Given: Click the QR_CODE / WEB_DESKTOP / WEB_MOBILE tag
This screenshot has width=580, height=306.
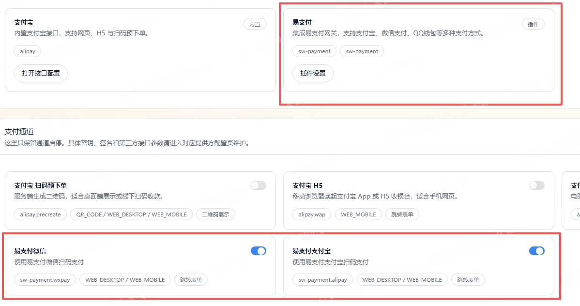Looking at the screenshot, I should pyautogui.click(x=131, y=214).
